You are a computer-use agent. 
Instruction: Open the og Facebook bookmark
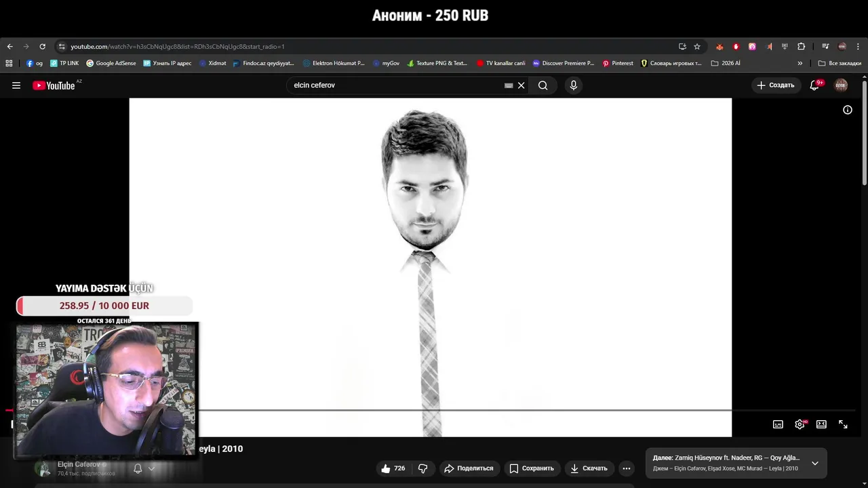point(35,63)
